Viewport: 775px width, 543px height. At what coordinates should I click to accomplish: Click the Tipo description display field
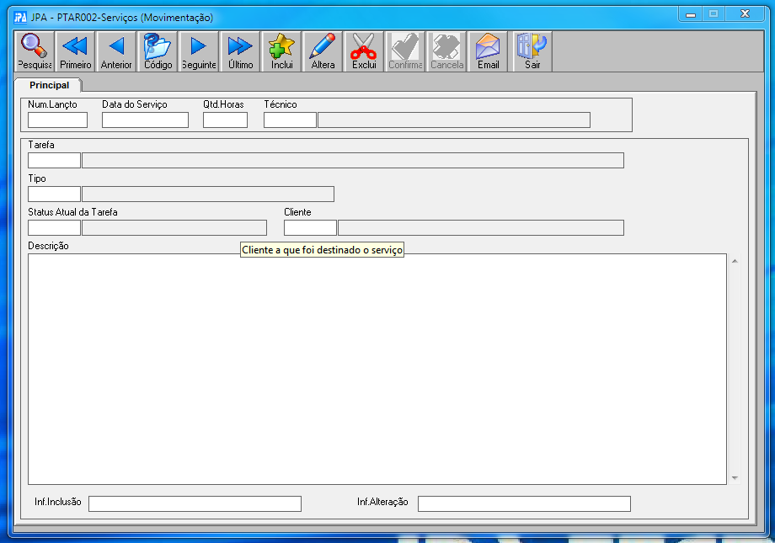(x=208, y=194)
